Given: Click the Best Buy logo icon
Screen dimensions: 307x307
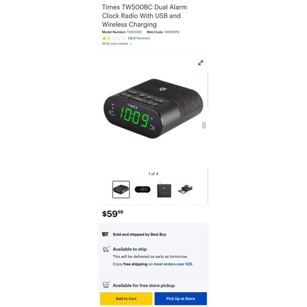Looking at the screenshot, I should point(106,234).
